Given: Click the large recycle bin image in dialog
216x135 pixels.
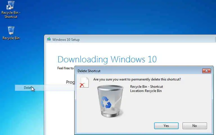Looking at the screenshot, I should tap(110, 101).
